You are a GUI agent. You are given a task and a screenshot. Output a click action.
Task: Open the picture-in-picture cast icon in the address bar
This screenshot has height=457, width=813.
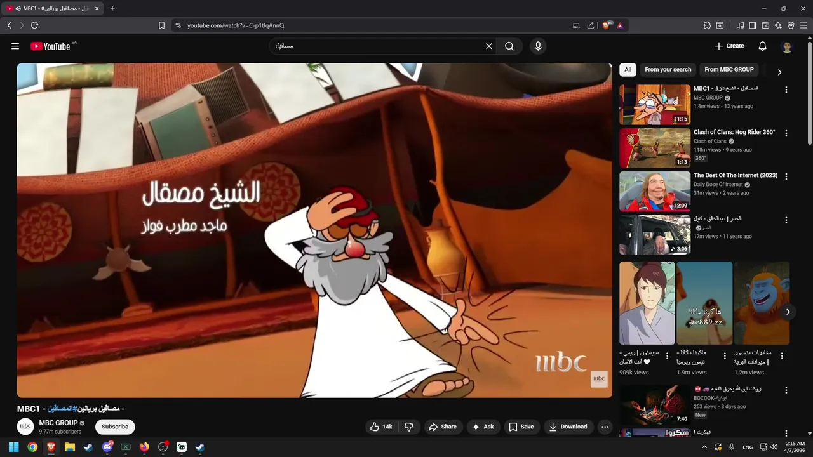click(576, 25)
